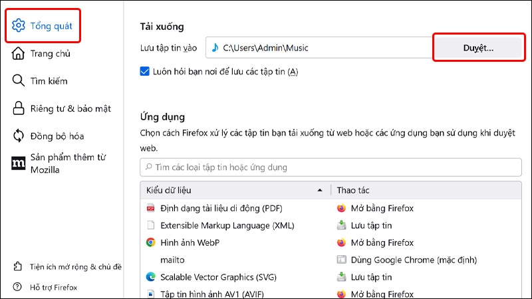
Task: Click the Tìm kiếm magnifier icon
Action: point(19,80)
